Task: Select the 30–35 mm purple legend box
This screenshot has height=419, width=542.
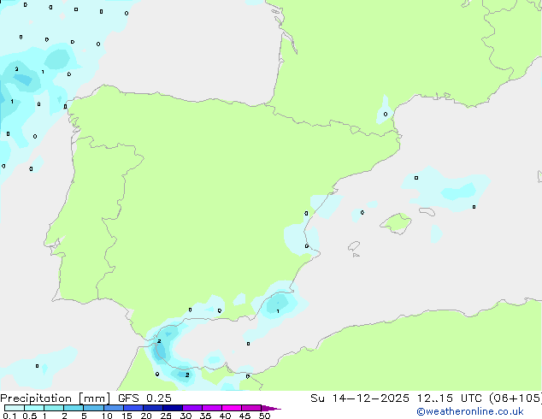Action: 192,408
